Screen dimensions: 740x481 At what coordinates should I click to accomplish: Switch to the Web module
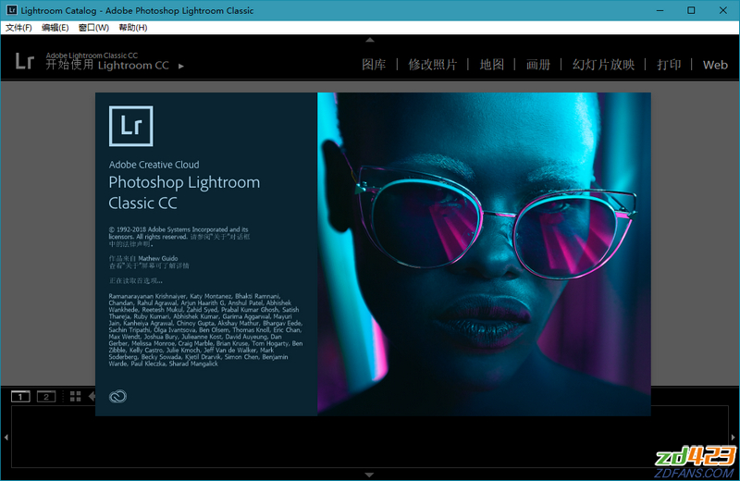click(715, 65)
